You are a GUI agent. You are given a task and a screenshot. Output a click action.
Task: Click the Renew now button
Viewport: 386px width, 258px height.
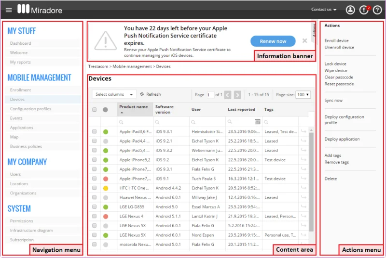[x=273, y=41]
